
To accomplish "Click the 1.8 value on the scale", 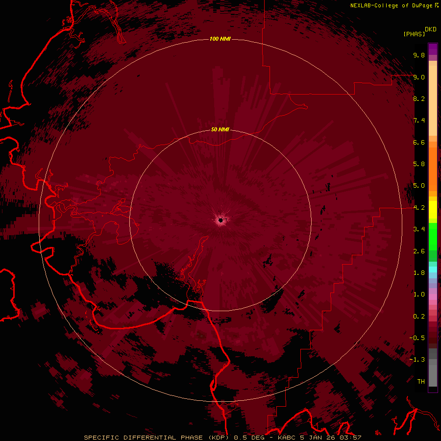I will (419, 273).
